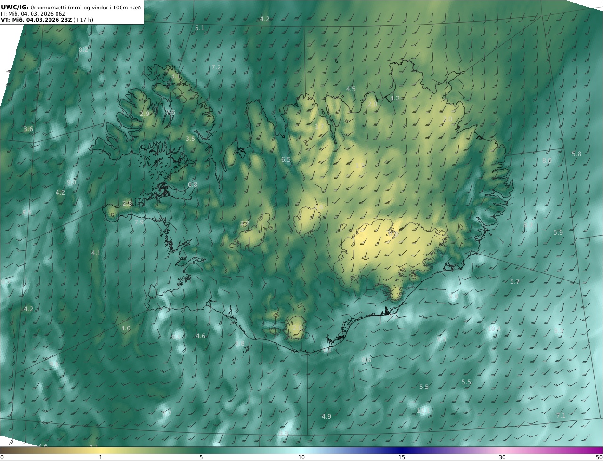Click the 3.1 value over the Westfjords
Image resolution: width=603 pixels, height=461 pixels.
coord(176,76)
